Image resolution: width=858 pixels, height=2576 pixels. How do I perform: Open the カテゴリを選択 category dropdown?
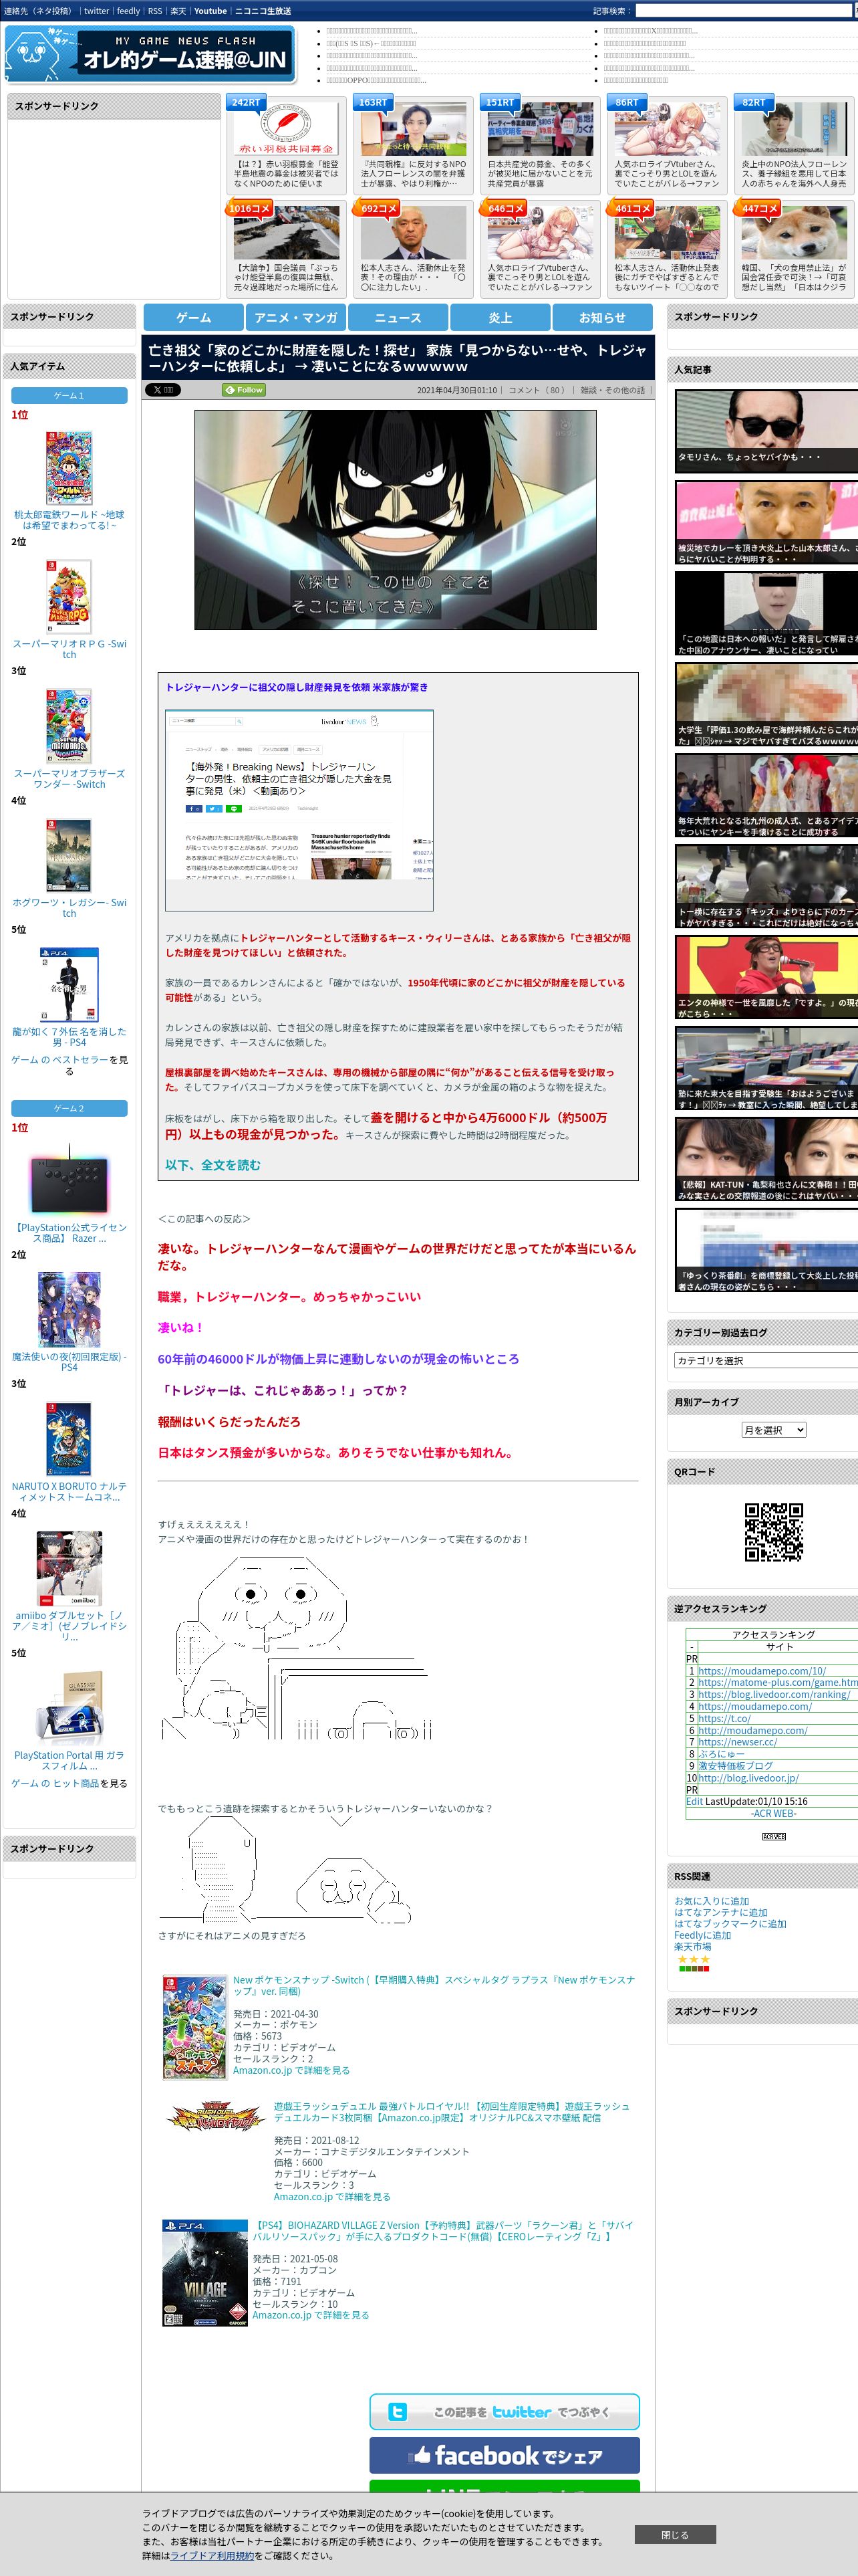click(x=766, y=1360)
